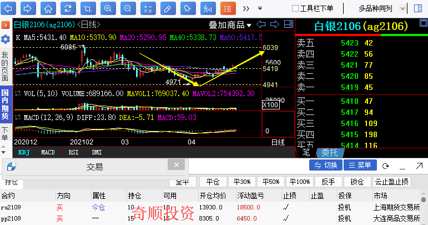Click the 白银2106(ag2106) quote panel title
The height and width of the screenshot is (225, 428).
coord(361,26)
